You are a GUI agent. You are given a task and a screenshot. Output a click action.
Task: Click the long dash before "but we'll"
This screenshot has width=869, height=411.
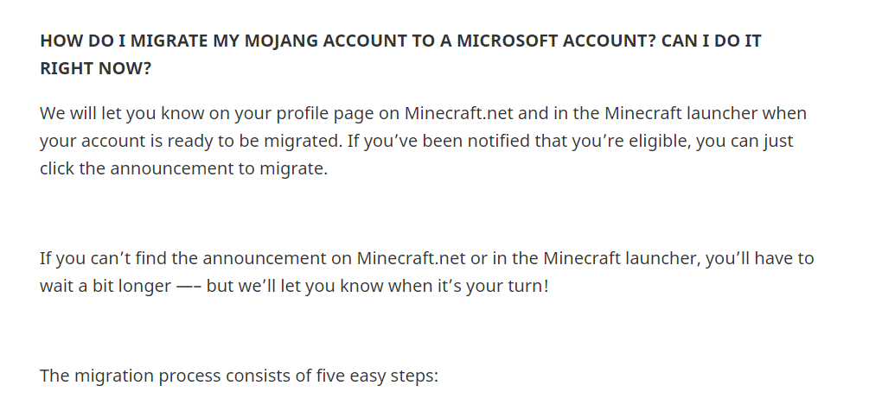tap(188, 286)
